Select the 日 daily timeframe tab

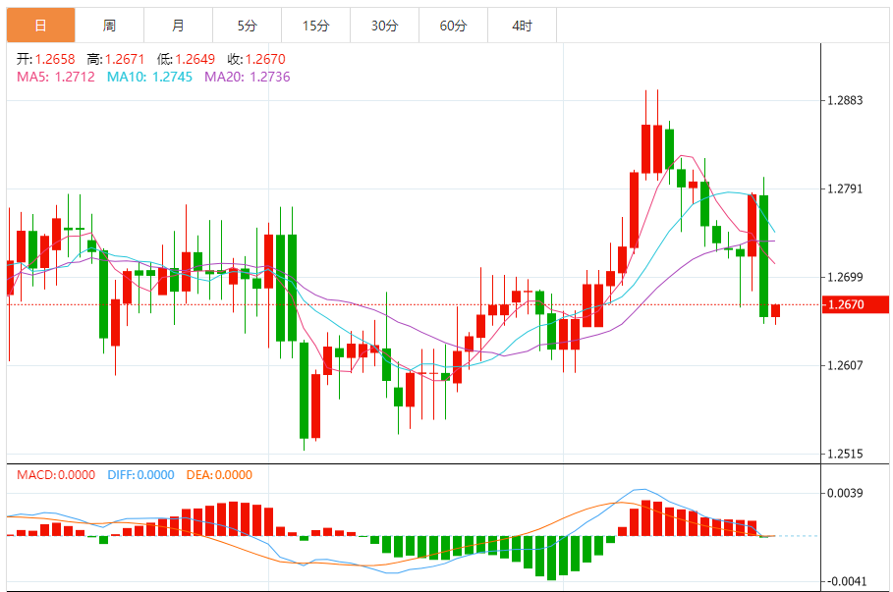click(x=41, y=26)
